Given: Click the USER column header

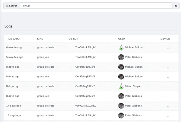Looking at the screenshot, I should coord(122,39).
